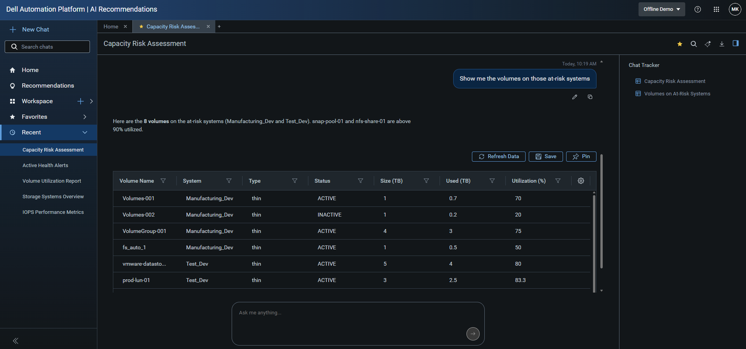Expand the Favorites section
This screenshot has height=349, width=746.
tap(85, 117)
